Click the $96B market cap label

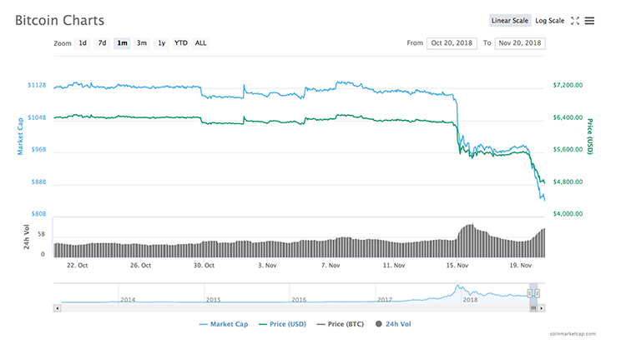(38, 149)
